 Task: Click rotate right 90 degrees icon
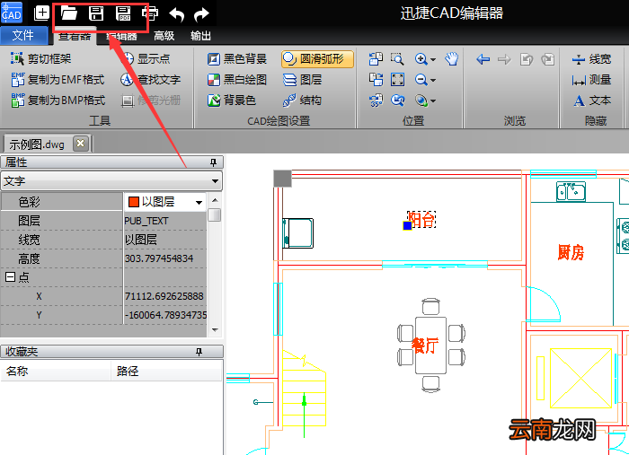point(376,80)
